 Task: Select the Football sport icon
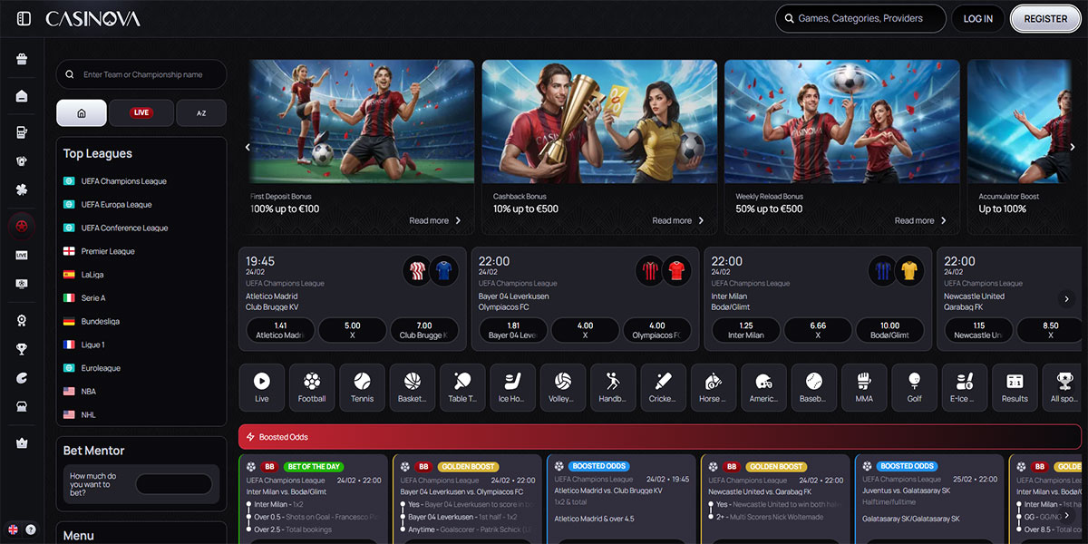[x=312, y=387]
